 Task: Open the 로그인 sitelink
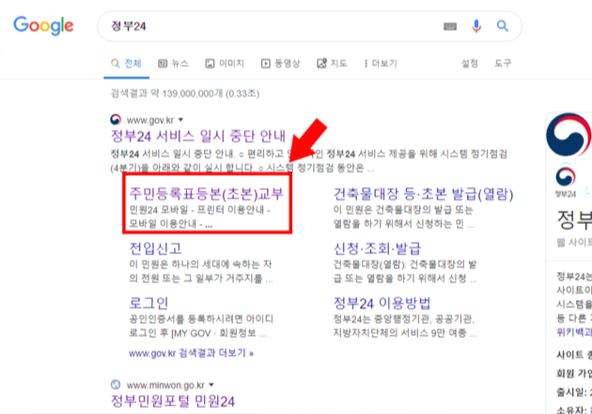[148, 303]
